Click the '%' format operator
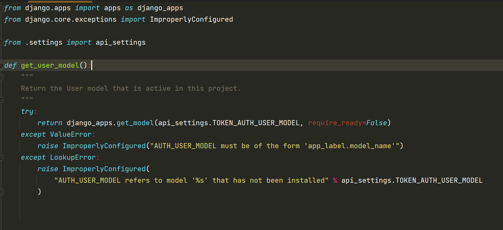The height and width of the screenshot is (230, 503). 335,180
